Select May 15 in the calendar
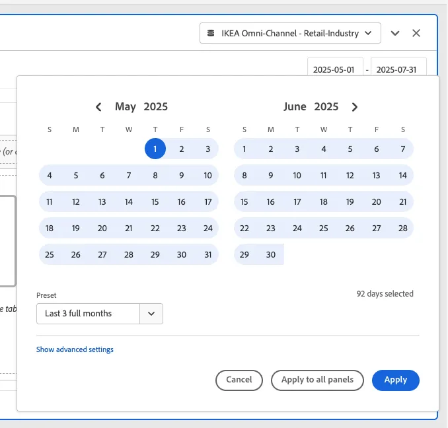Viewport: 448px width, 428px height. tap(155, 201)
